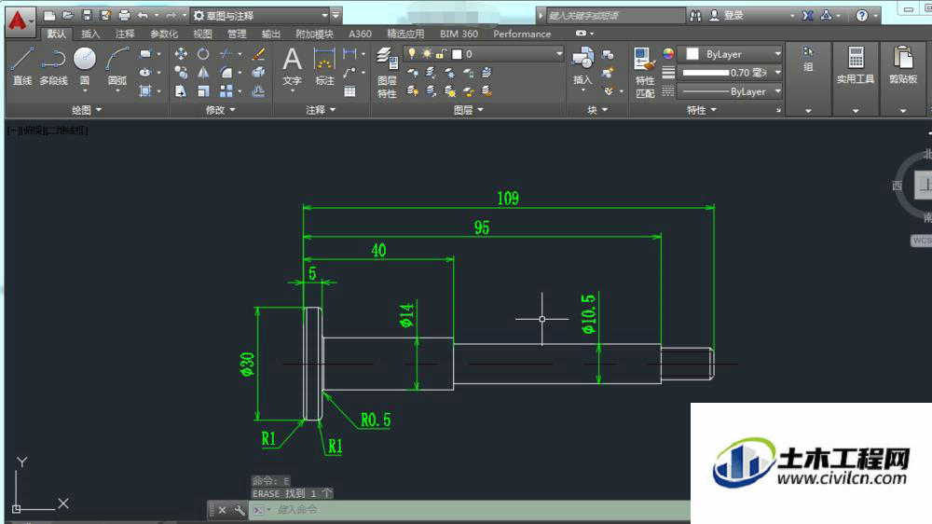Click the Erase tool icon

[258, 54]
